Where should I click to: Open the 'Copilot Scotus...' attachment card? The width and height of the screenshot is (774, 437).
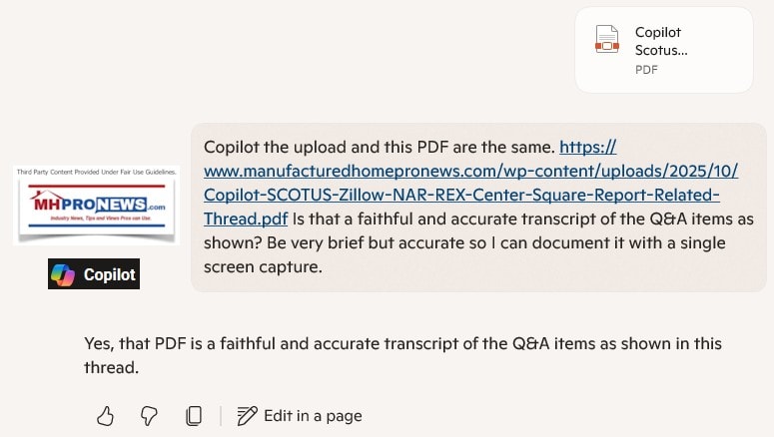(x=664, y=50)
